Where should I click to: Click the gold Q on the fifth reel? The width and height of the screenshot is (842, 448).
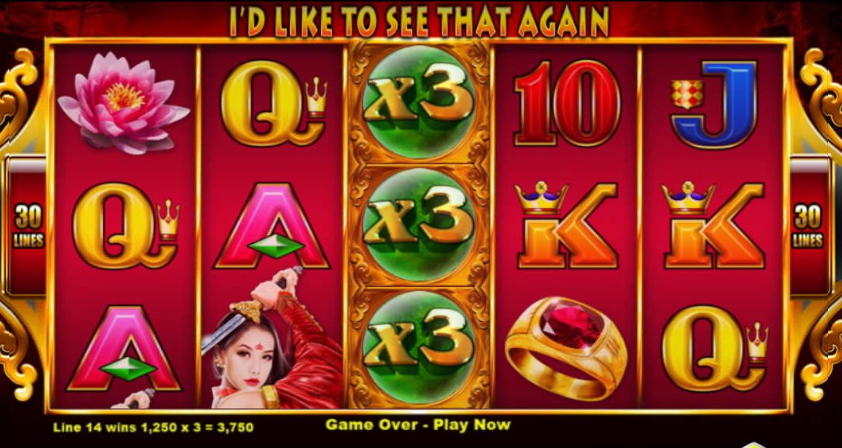pyautogui.click(x=714, y=349)
